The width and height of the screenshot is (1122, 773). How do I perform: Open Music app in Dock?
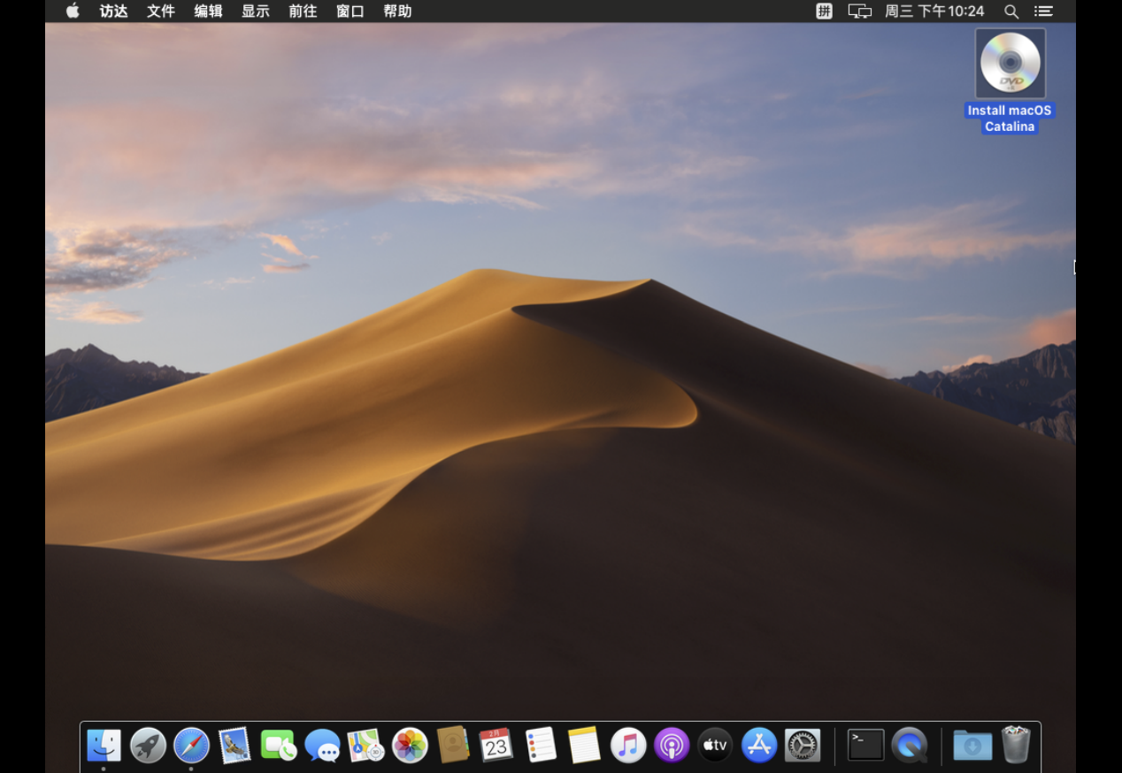click(x=628, y=746)
